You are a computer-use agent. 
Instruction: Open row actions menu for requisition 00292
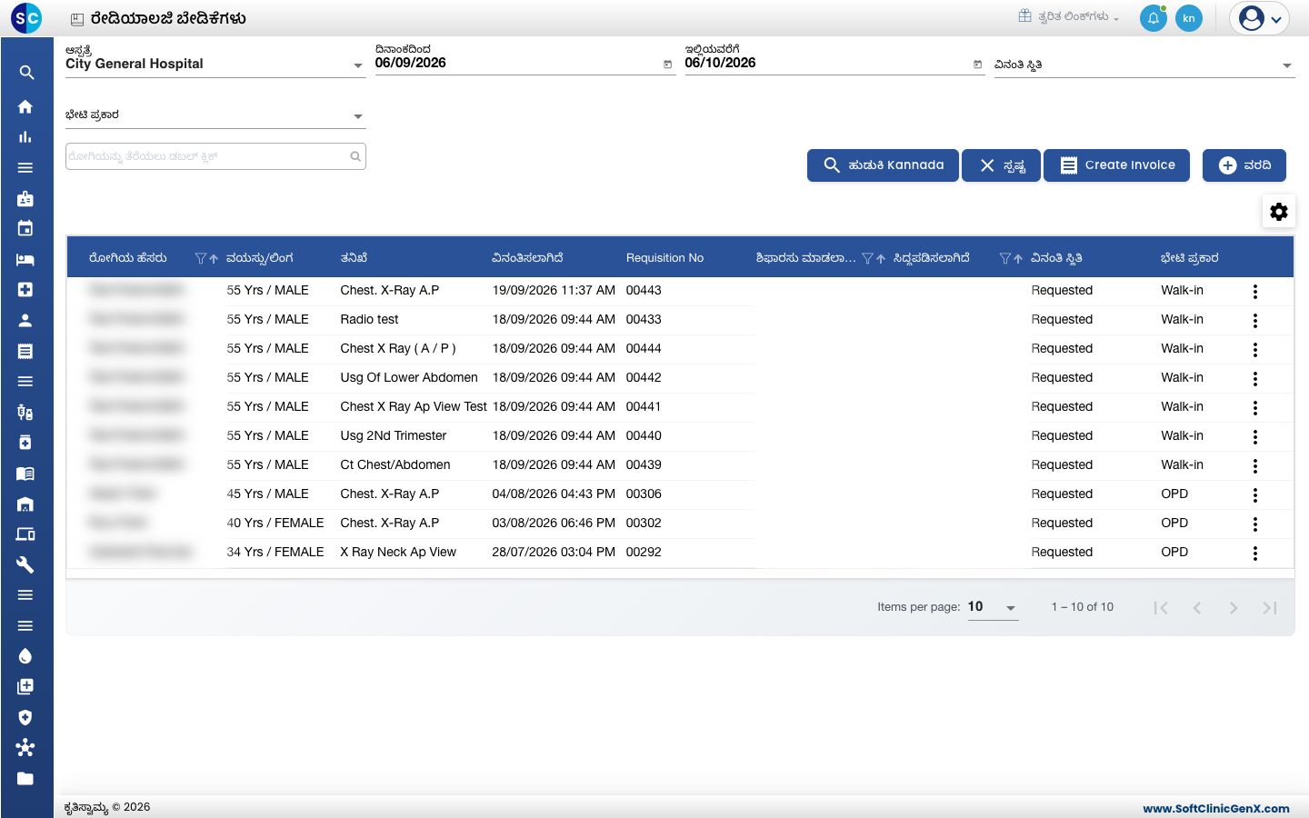coord(1255,554)
